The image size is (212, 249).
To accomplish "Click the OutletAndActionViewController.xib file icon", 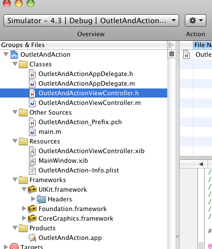I will click(x=32, y=151).
